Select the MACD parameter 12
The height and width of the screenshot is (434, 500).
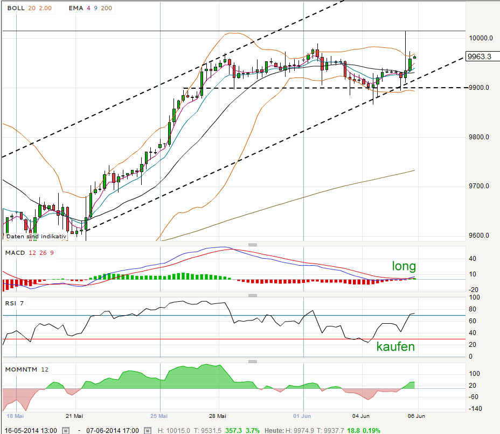tap(32, 253)
